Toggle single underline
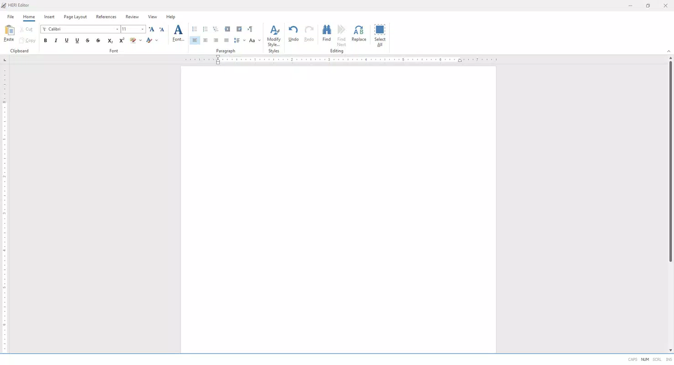 pos(67,41)
